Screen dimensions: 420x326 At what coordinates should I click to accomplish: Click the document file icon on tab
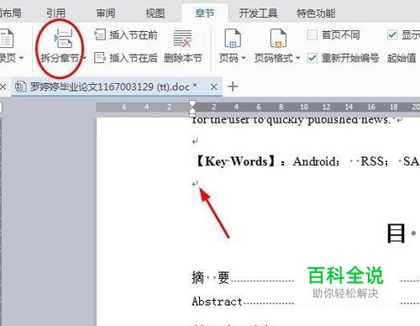pos(21,87)
